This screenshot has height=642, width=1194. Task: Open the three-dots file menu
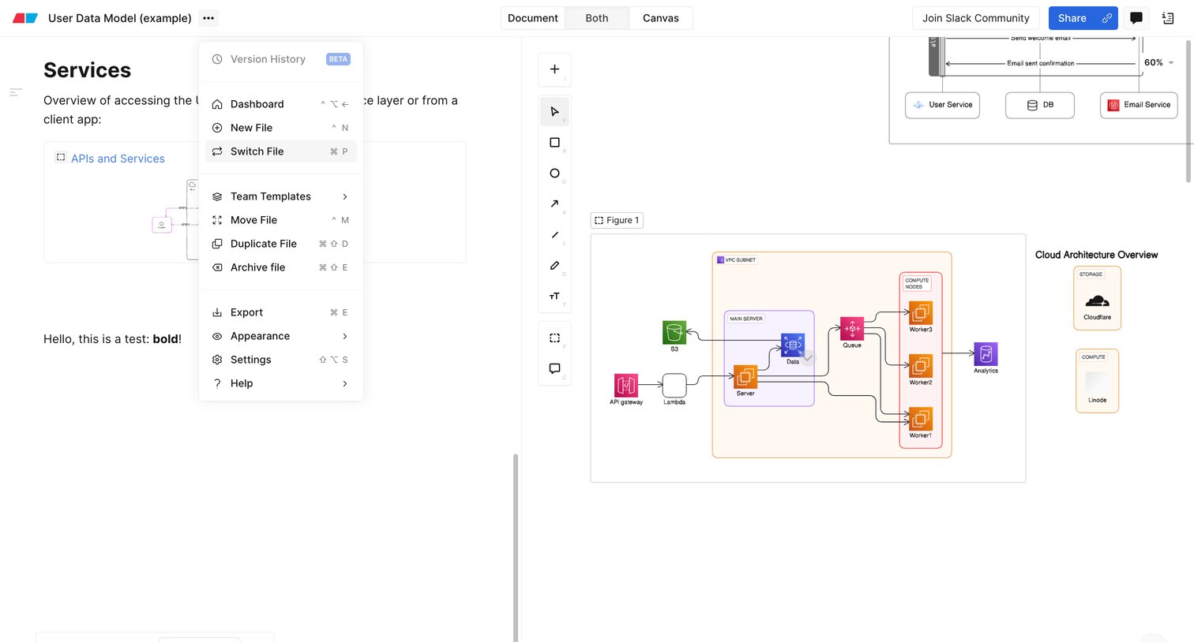pos(208,18)
